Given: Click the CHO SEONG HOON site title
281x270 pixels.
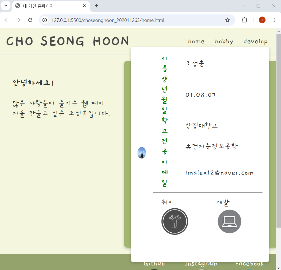Looking at the screenshot, I should pyautogui.click(x=68, y=41).
